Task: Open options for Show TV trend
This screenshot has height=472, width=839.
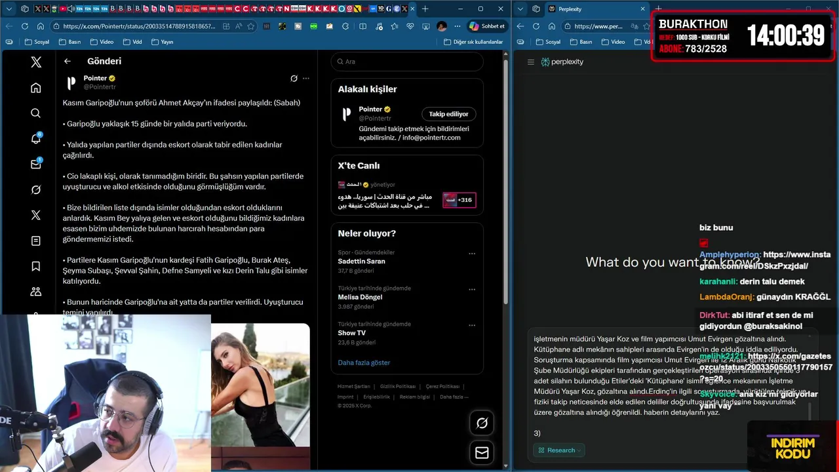Action: click(x=472, y=325)
